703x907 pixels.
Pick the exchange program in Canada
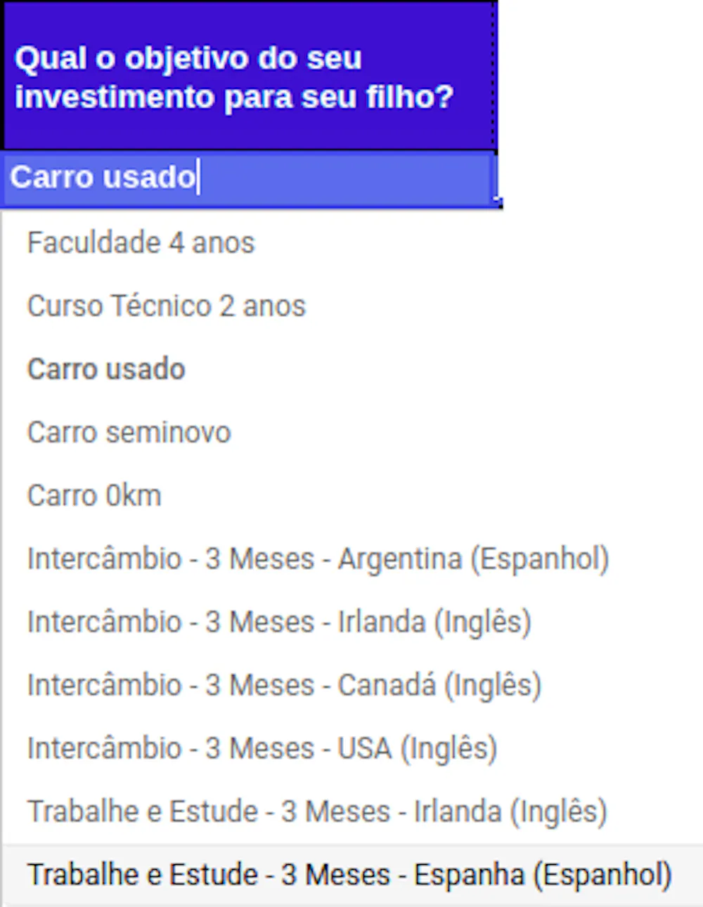[x=284, y=686]
